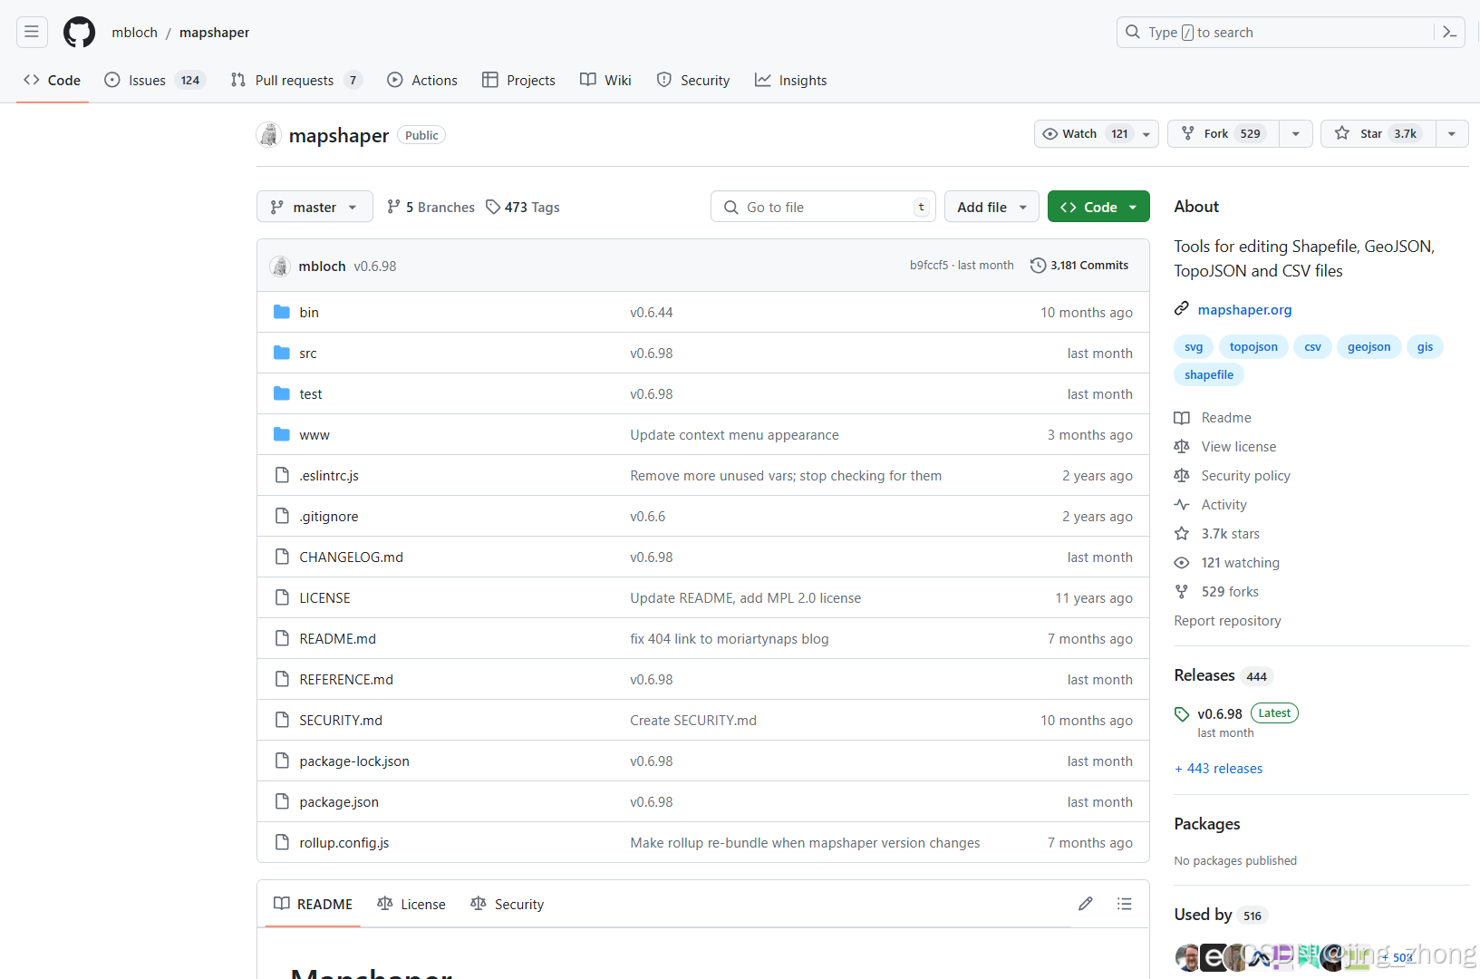Open the rollup.config.js file
1480x979 pixels.
coord(344,843)
